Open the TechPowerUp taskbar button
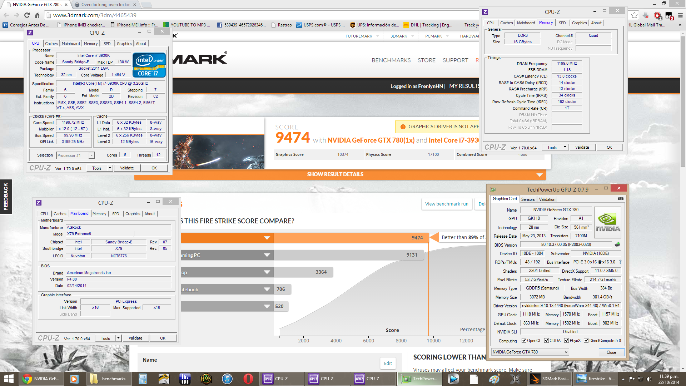 [x=420, y=379]
